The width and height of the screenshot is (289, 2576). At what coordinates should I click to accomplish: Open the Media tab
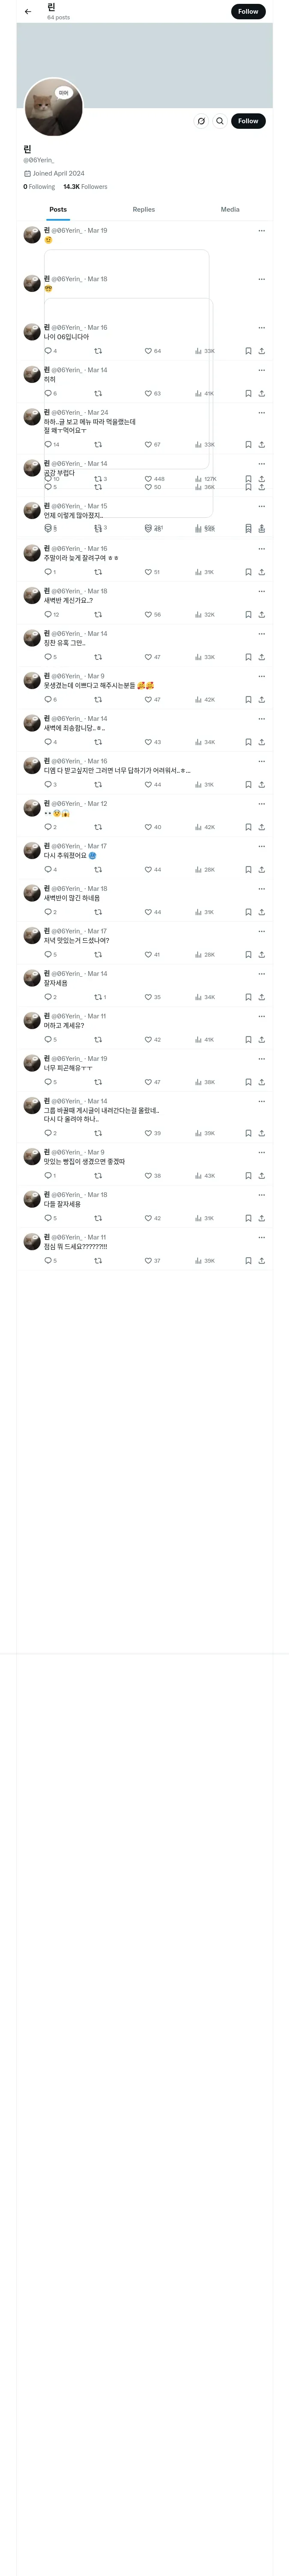click(x=230, y=210)
